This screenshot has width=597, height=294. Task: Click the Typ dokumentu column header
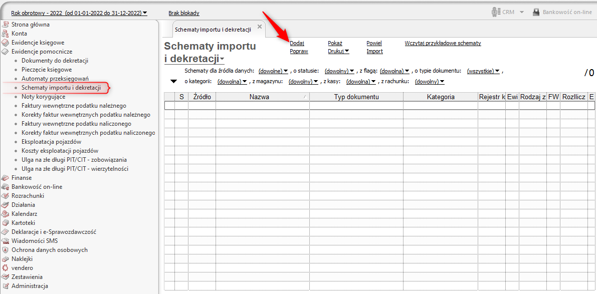pos(356,97)
